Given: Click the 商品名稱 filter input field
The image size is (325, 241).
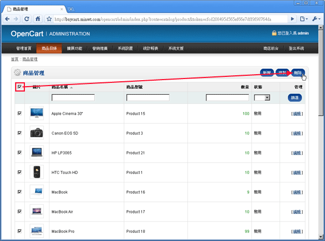Looking at the screenshot, I should pyautogui.click(x=73, y=97).
